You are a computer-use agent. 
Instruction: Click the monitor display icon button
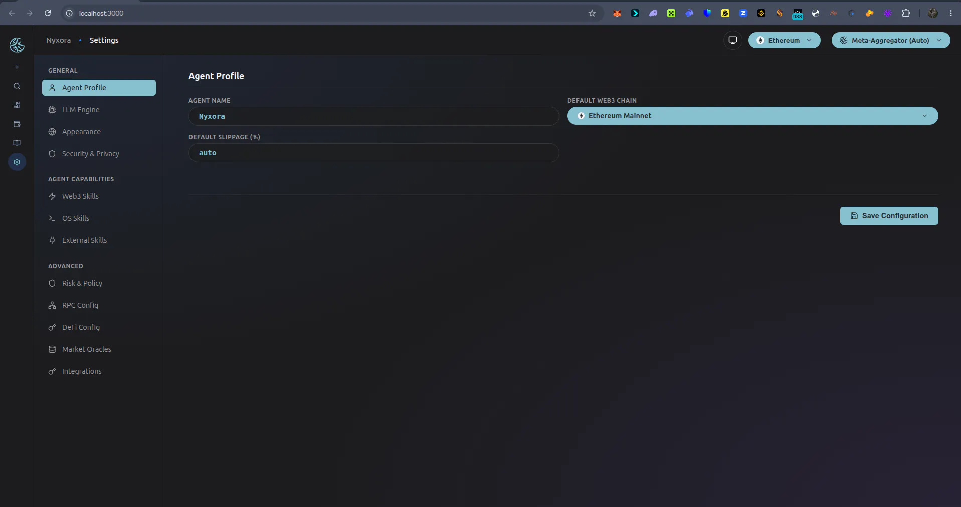(733, 40)
